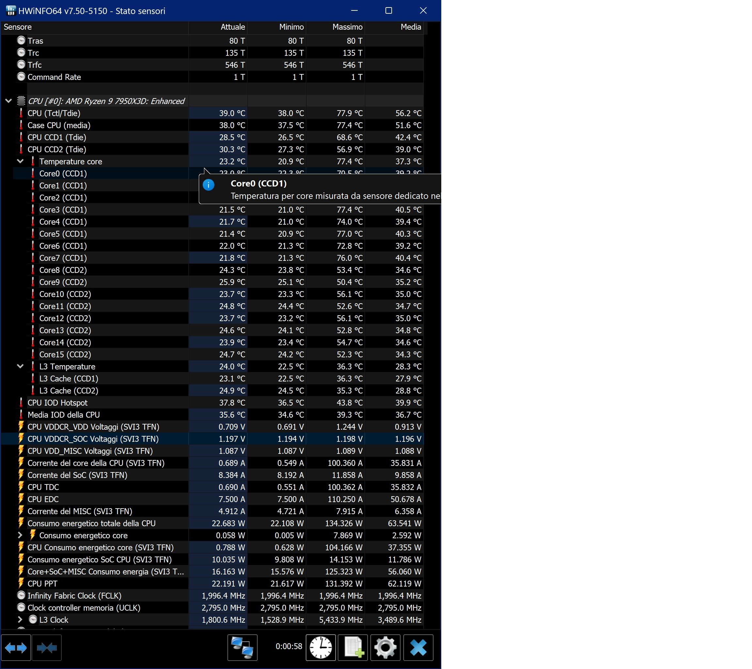Click the blue X close sensors icon
The width and height of the screenshot is (752, 669).
coord(418,648)
